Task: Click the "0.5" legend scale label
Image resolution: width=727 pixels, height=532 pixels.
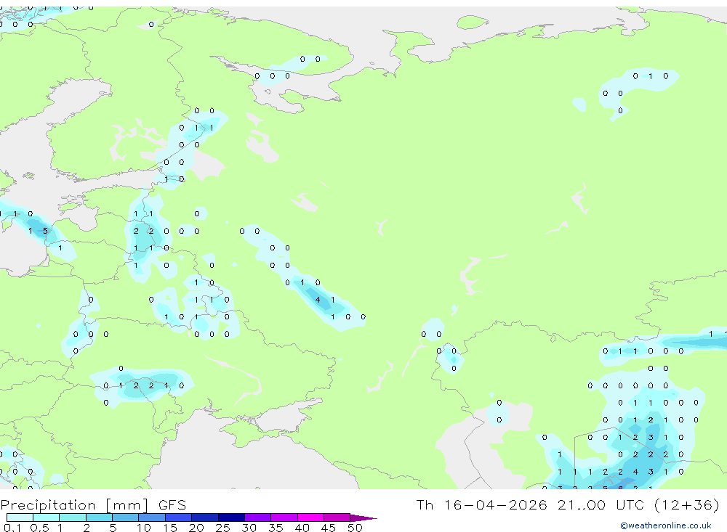Action: pos(39,528)
